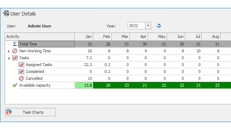This screenshot has height=130, width=231.
Task: Click the sigma icon beside Total Time
Action: [15, 44]
